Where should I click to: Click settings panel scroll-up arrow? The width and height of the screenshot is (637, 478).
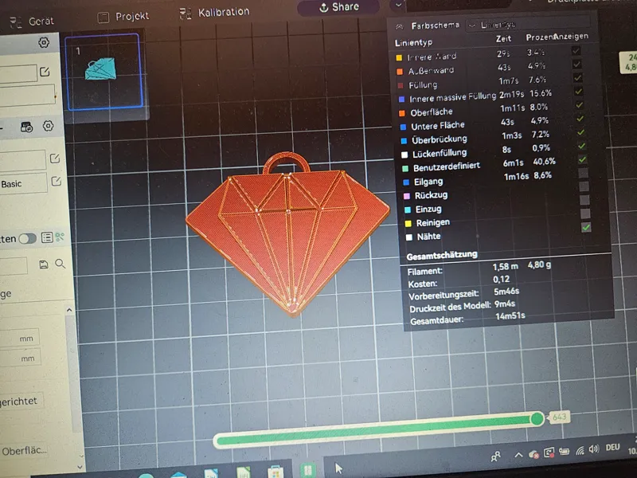click(69, 310)
